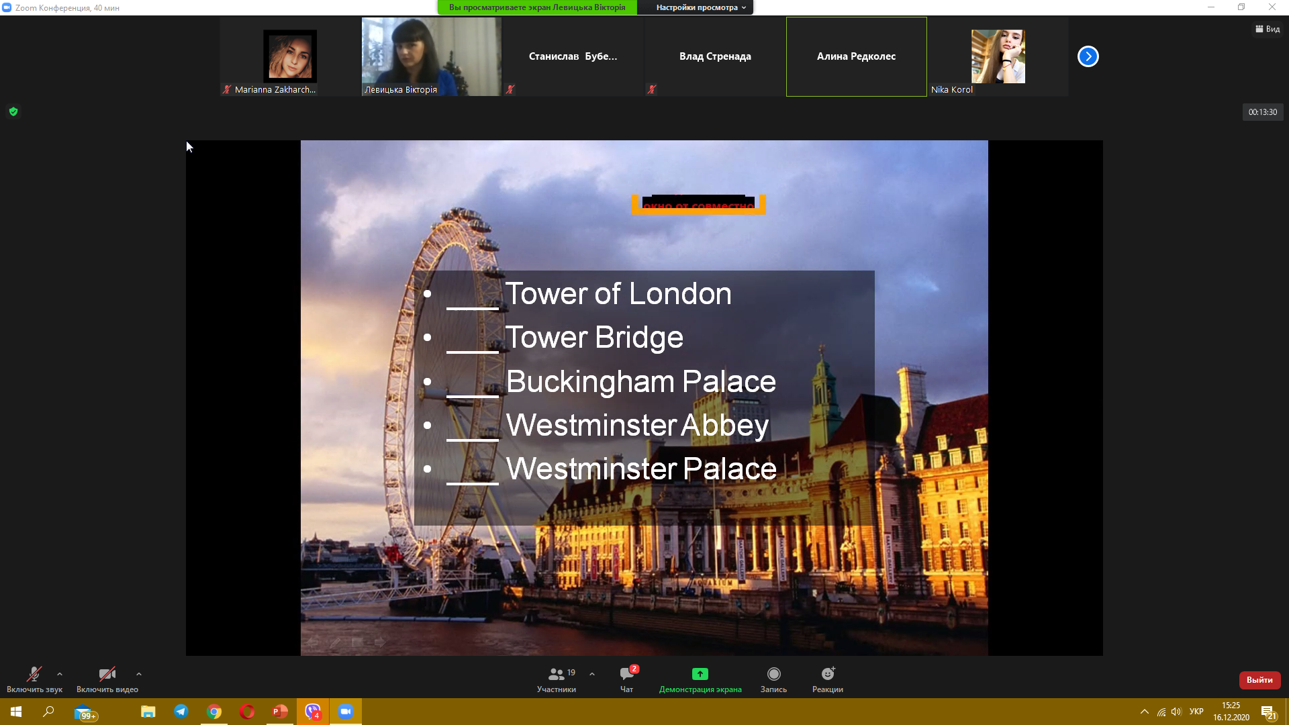Open Telegram from the taskbar

click(181, 712)
